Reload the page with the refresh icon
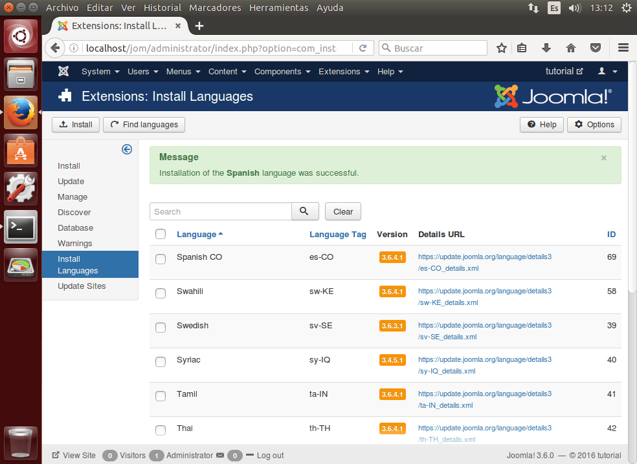Screen dimensions: 637x464 (363, 48)
